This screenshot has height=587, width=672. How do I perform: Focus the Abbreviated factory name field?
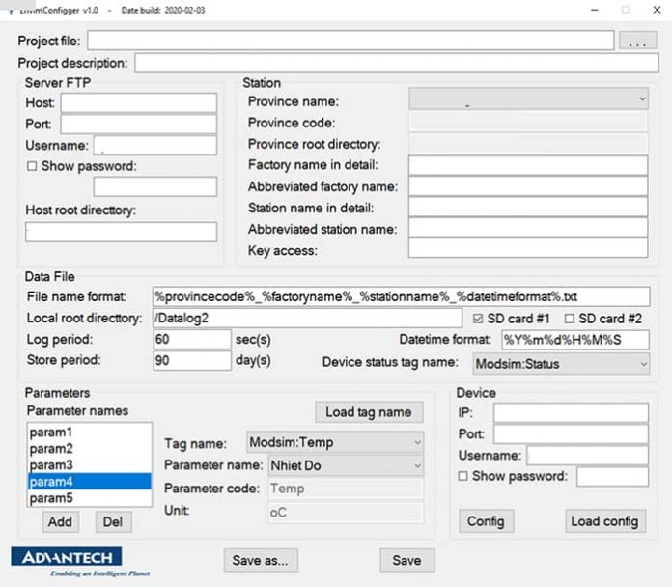(528, 186)
